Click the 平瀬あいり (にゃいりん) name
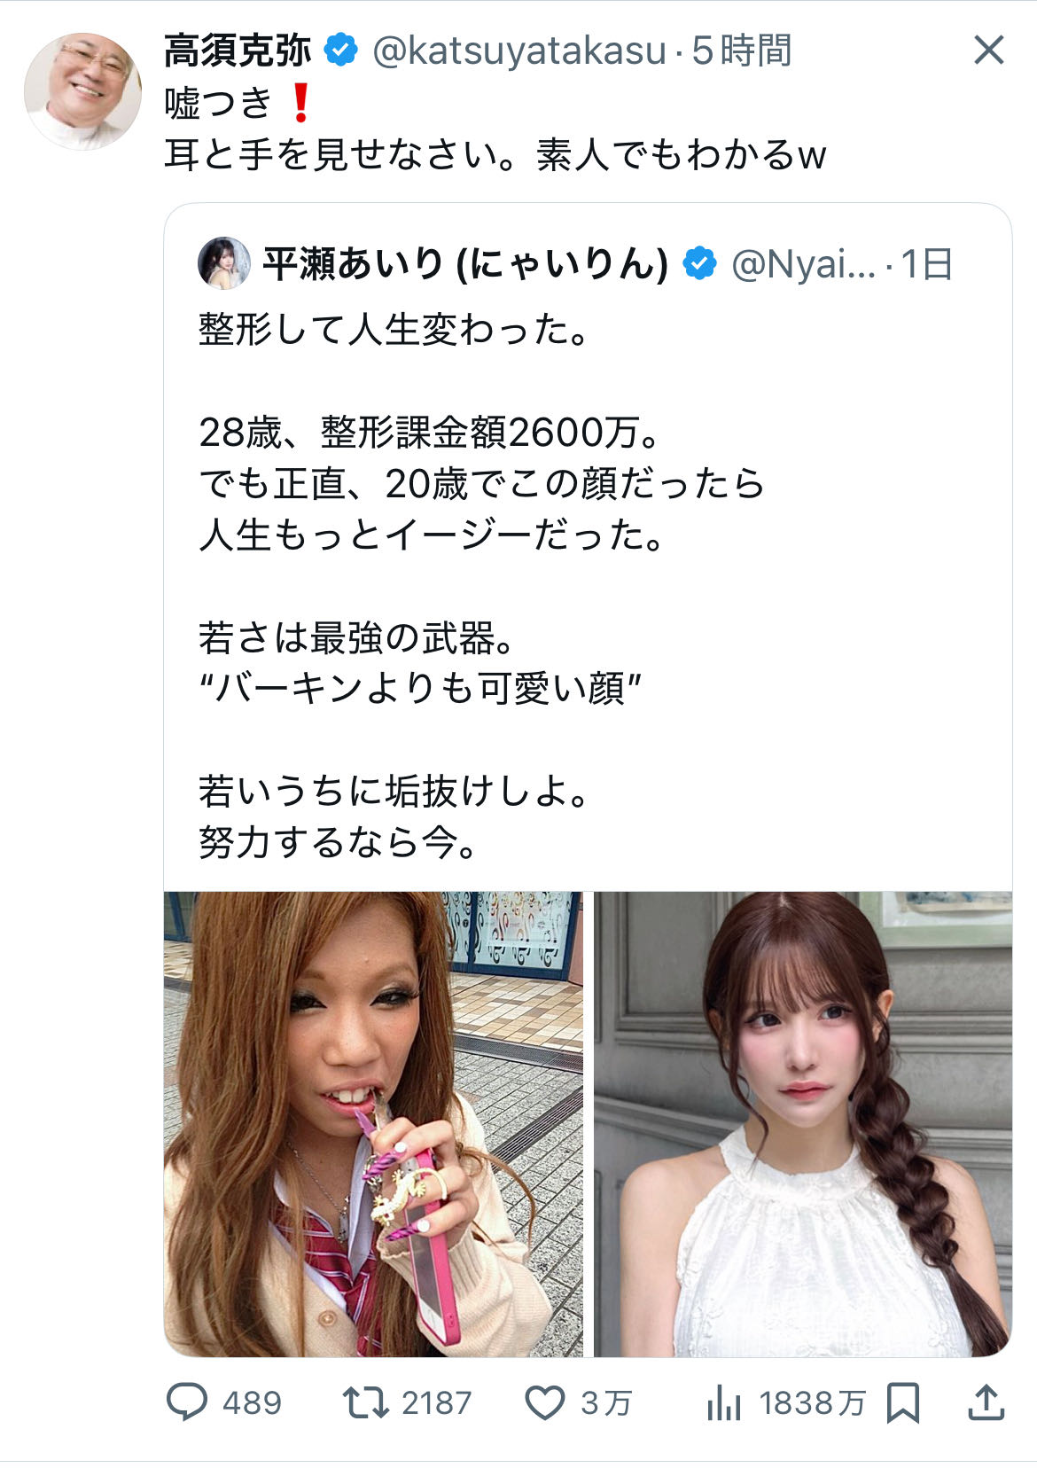The width and height of the screenshot is (1037, 1468). pos(465,263)
